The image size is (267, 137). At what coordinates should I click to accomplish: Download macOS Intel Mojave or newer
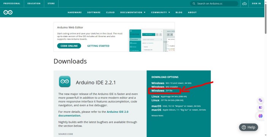tap(176, 106)
